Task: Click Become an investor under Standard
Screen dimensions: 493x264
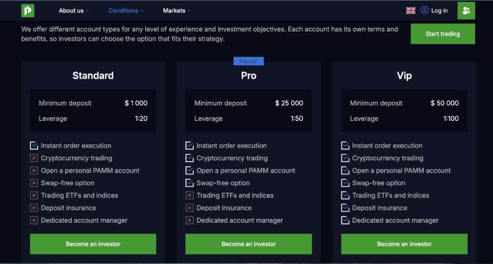Action: coord(93,244)
